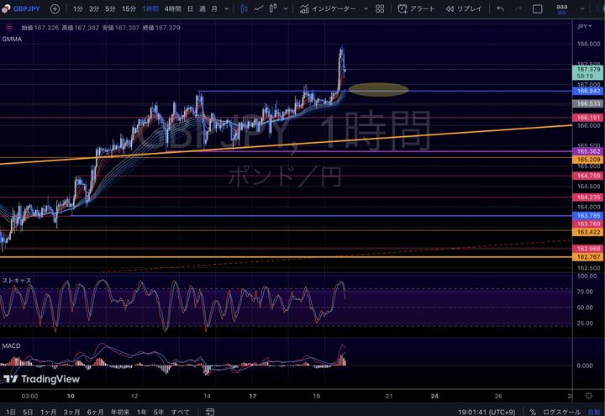
Task: Switch to the 4時間 timeframe
Action: tap(171, 8)
